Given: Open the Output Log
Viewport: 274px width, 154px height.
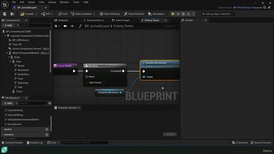Looking at the screenshot, I should coord(35,142).
